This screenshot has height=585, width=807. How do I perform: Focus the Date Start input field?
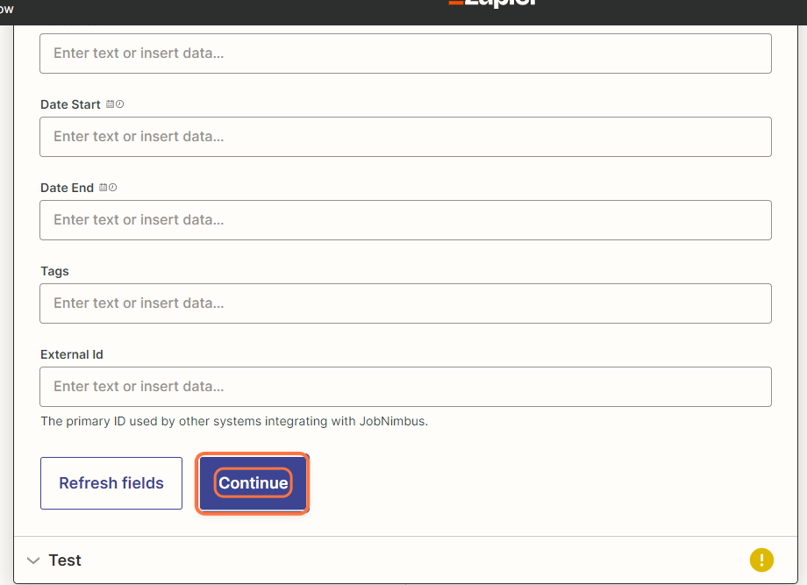[x=405, y=137]
